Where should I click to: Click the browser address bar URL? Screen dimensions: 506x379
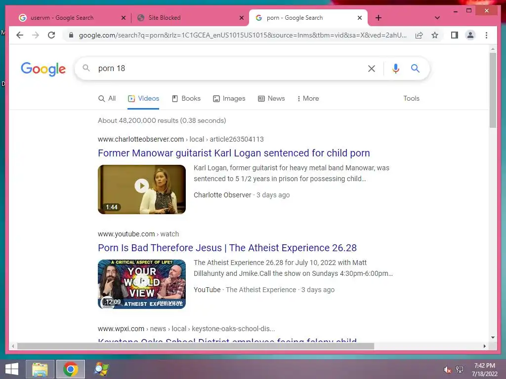pyautogui.click(x=243, y=35)
